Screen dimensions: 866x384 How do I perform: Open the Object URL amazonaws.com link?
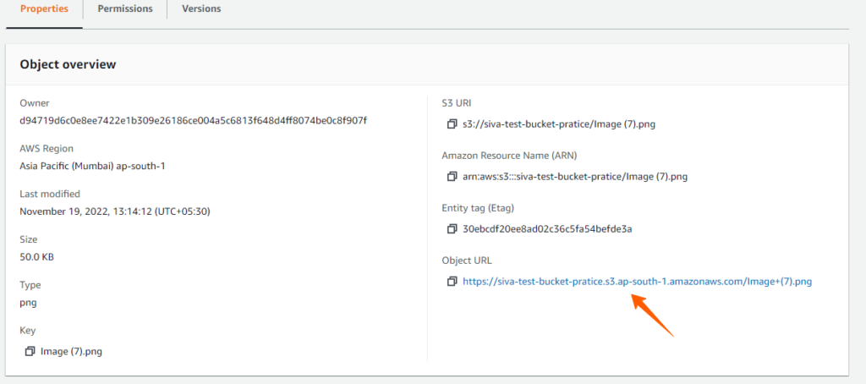(638, 281)
